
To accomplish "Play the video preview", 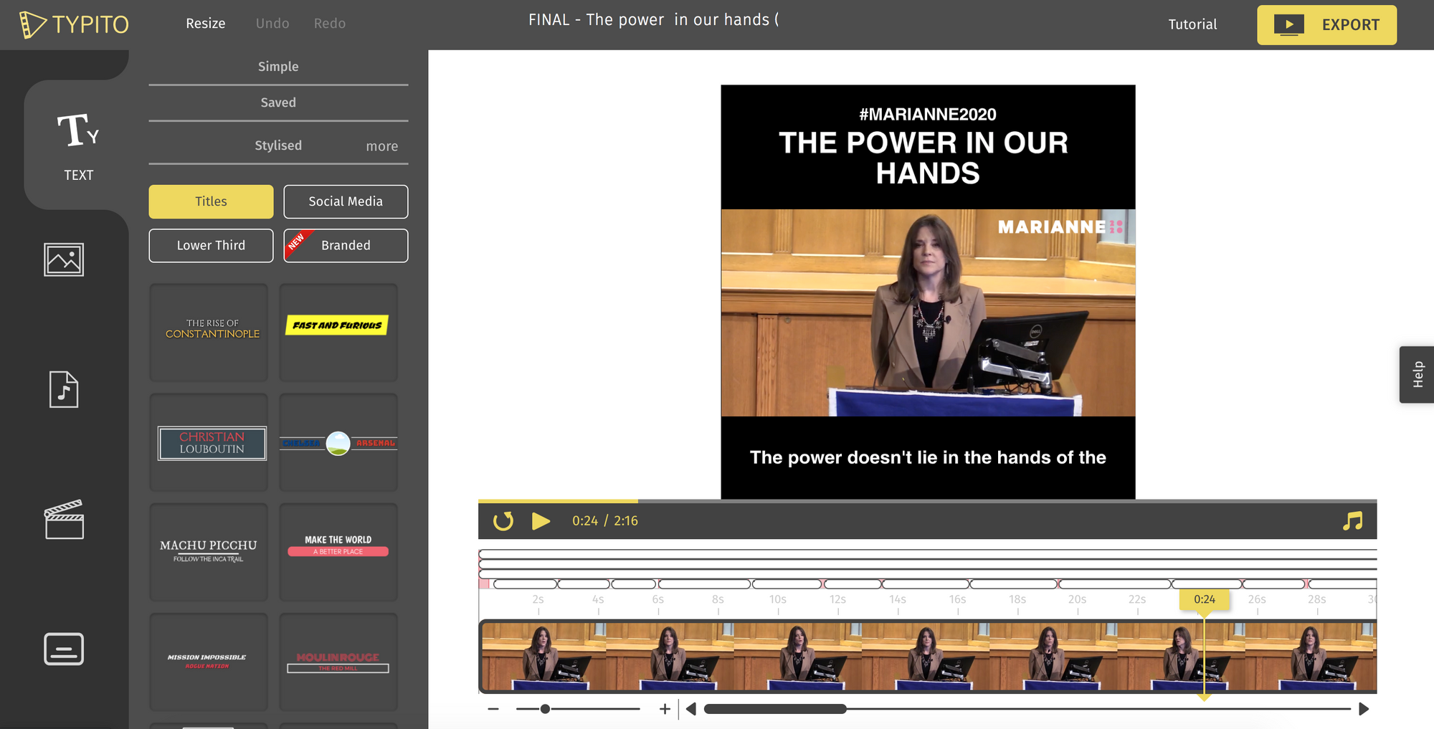I will click(x=541, y=521).
